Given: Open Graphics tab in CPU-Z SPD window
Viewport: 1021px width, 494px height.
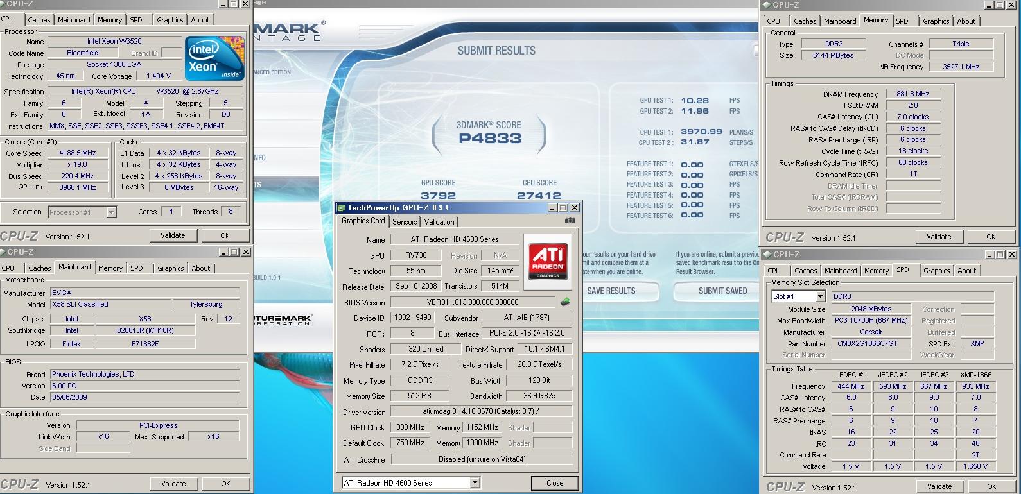Looking at the screenshot, I should [x=937, y=271].
